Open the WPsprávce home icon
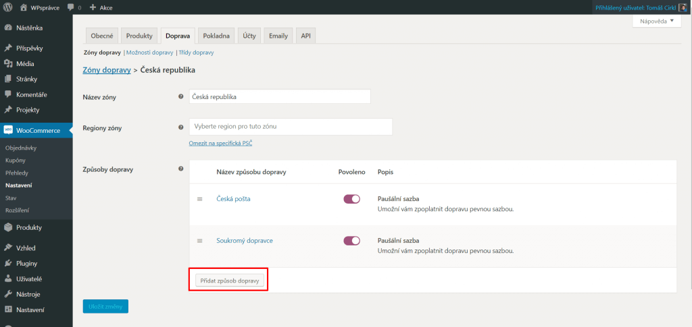This screenshot has width=692, height=327. tap(23, 7)
